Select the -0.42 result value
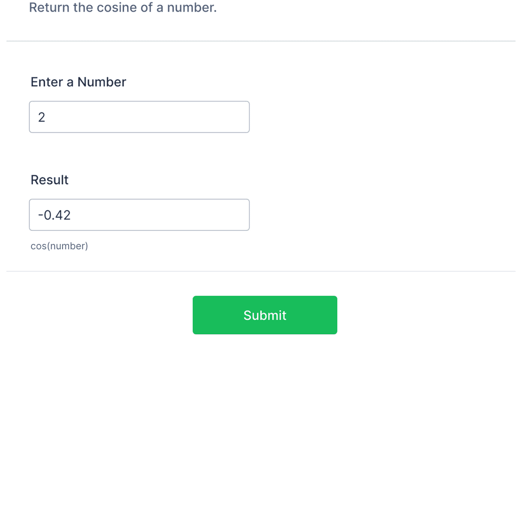 [x=54, y=214]
